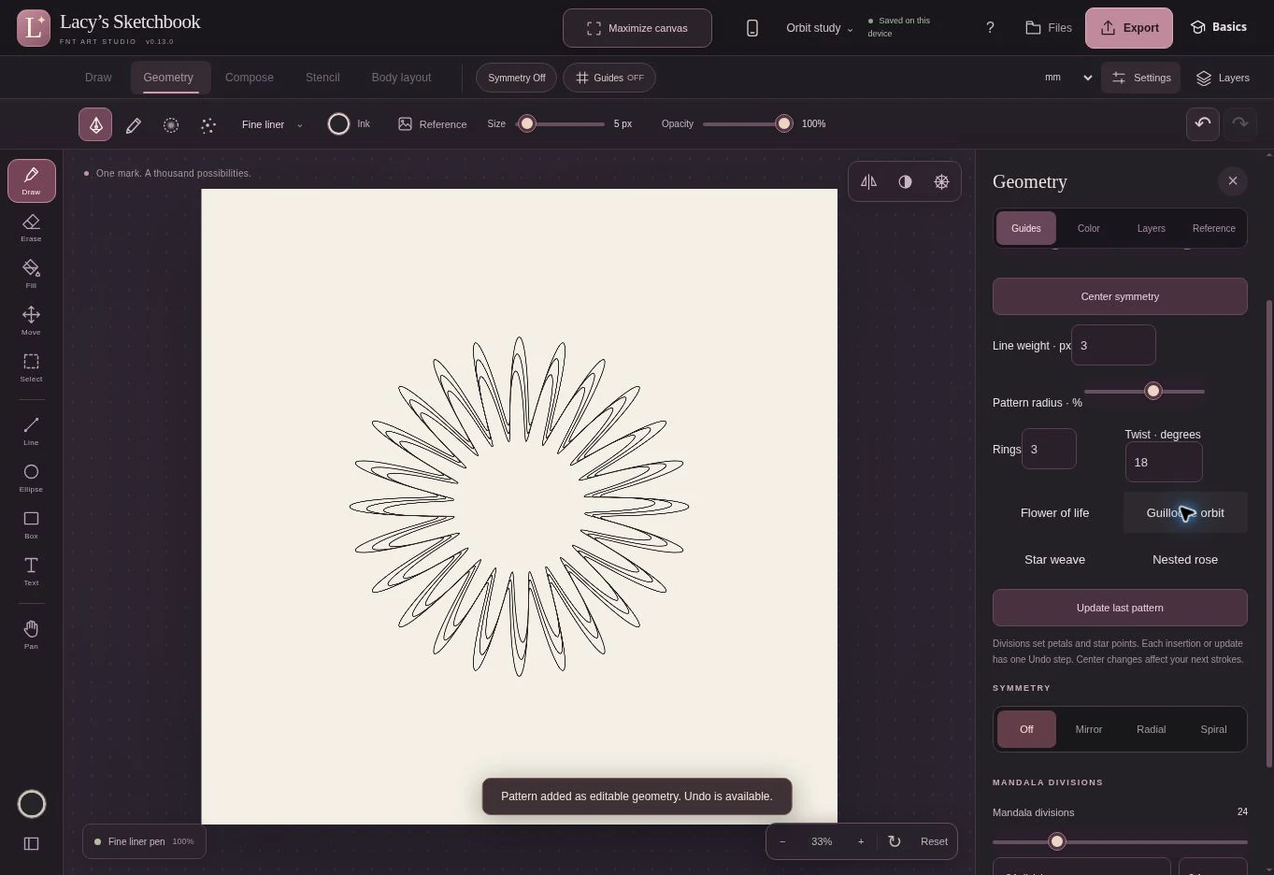The width and height of the screenshot is (1274, 875).
Task: Select the Move tool
Action: tap(32, 321)
